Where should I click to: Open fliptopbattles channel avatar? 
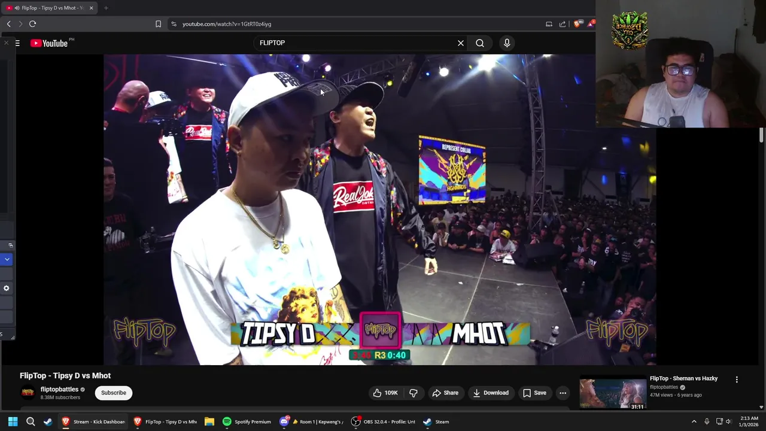click(x=28, y=393)
